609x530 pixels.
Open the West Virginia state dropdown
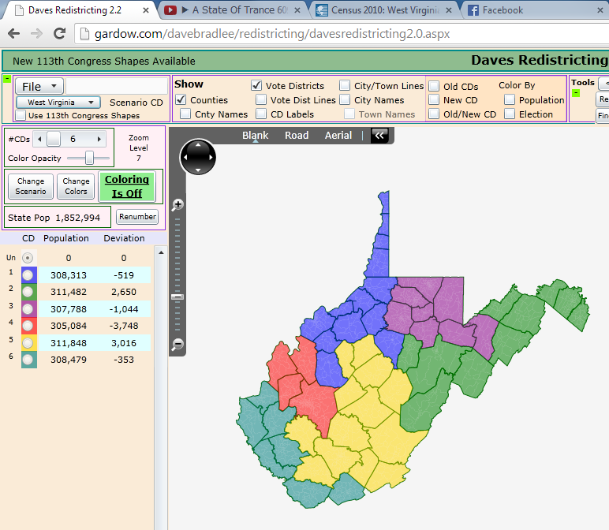click(x=59, y=103)
